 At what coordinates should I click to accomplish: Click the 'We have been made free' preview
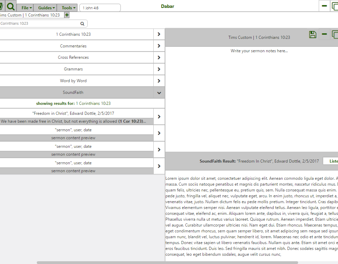(73, 121)
